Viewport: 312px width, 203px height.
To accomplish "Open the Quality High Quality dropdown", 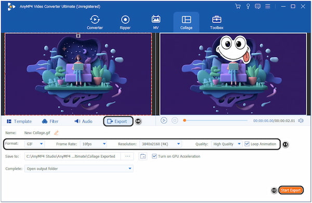I will point(227,144).
